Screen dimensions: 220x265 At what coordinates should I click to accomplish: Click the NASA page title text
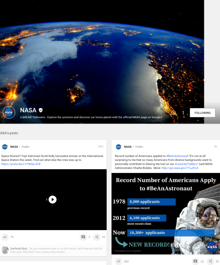28,110
